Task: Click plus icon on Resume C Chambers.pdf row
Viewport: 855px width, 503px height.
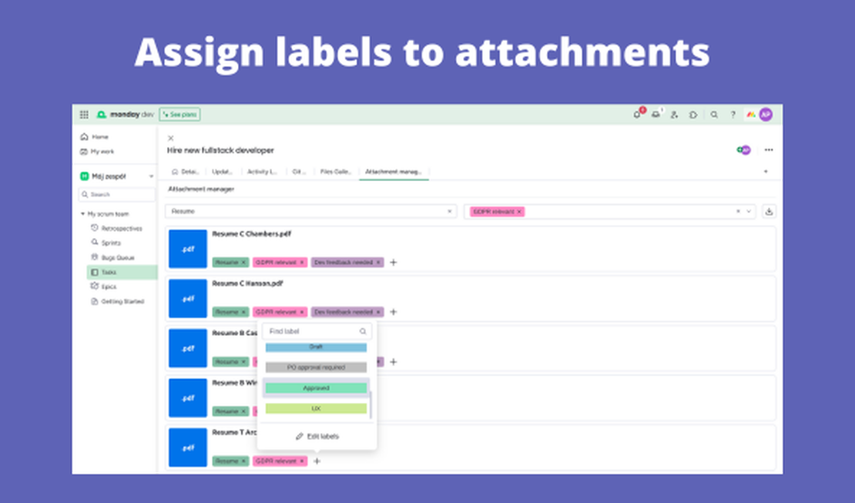Action: point(394,263)
